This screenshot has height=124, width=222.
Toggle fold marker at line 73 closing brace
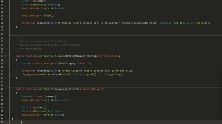(9, 78)
